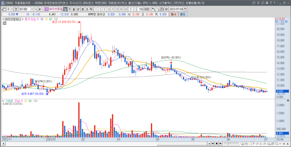
Task: Click the grid icon below the 바이브컴퍼니 legend
Action: coord(5,23)
